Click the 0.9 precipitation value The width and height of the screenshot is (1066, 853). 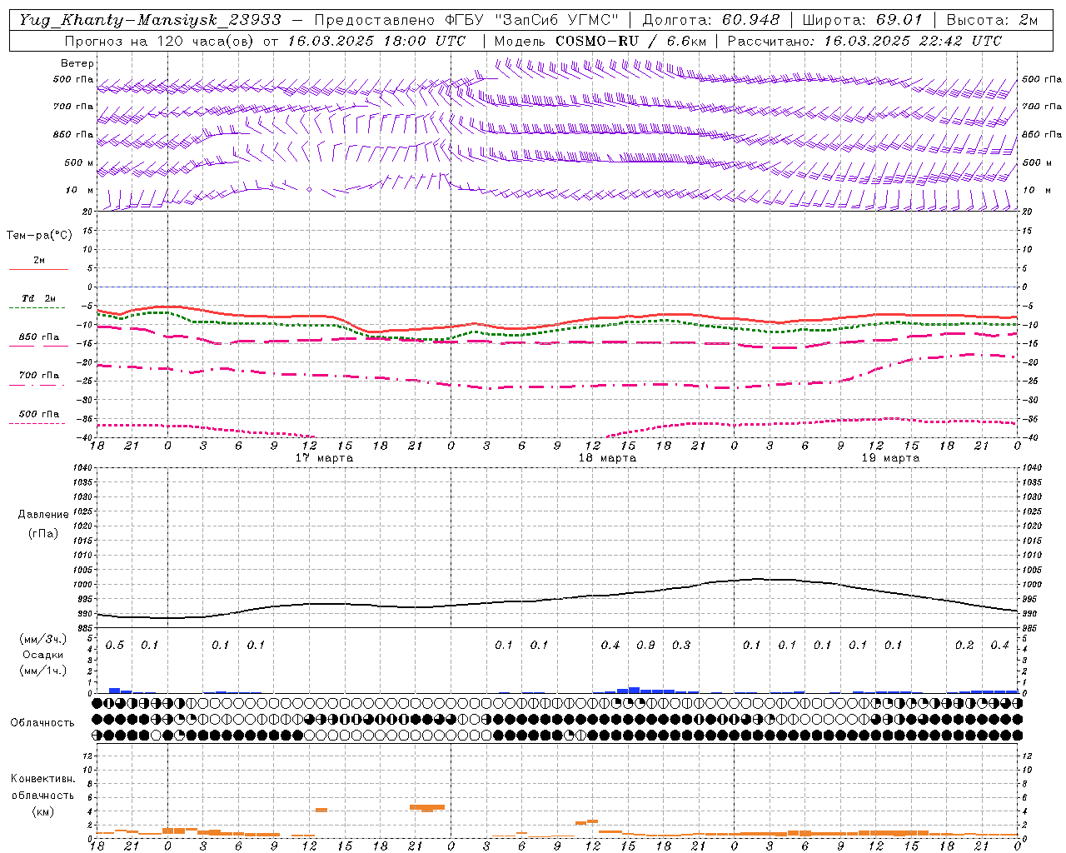coord(645,646)
